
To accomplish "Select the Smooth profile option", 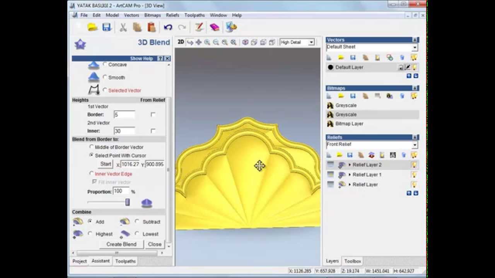I will (105, 77).
